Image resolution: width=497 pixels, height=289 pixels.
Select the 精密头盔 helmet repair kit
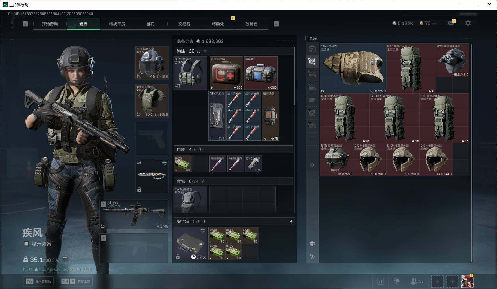tap(271, 116)
